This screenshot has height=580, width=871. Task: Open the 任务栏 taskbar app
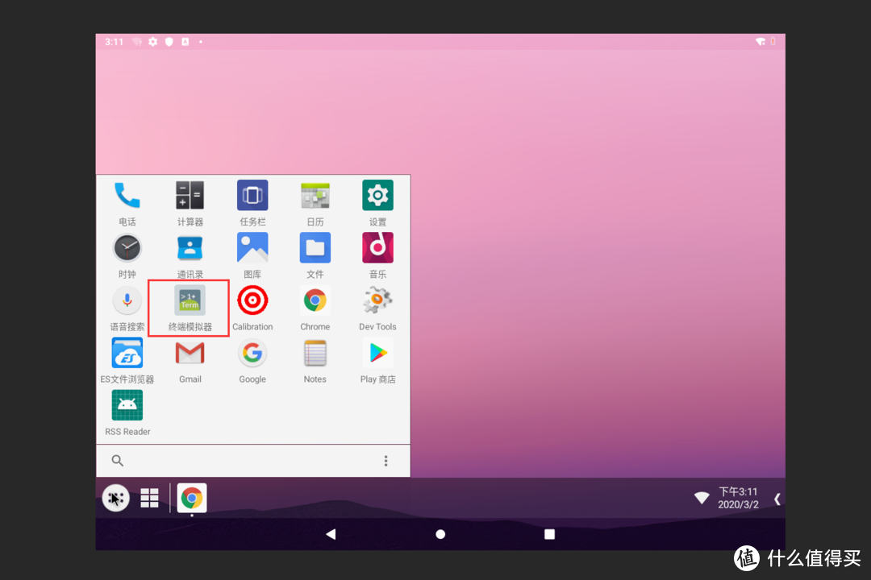point(252,203)
